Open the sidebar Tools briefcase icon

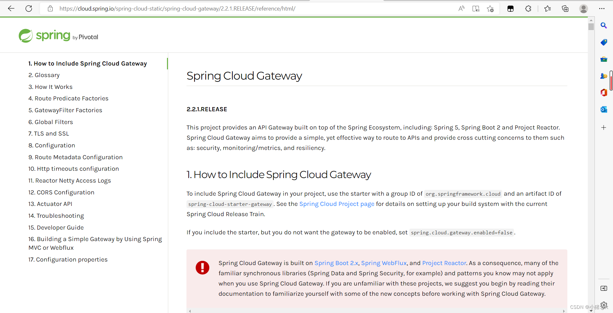tap(604, 59)
